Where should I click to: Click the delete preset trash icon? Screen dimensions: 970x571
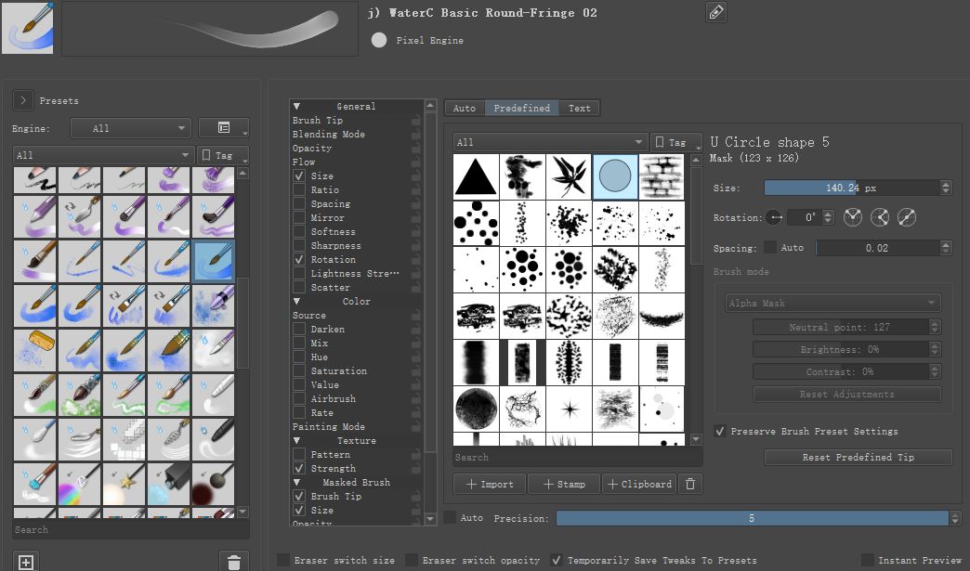pos(234,561)
